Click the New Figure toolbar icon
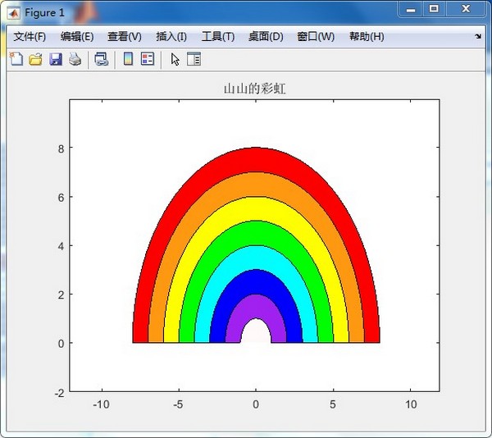This screenshot has width=492, height=438. (x=16, y=59)
